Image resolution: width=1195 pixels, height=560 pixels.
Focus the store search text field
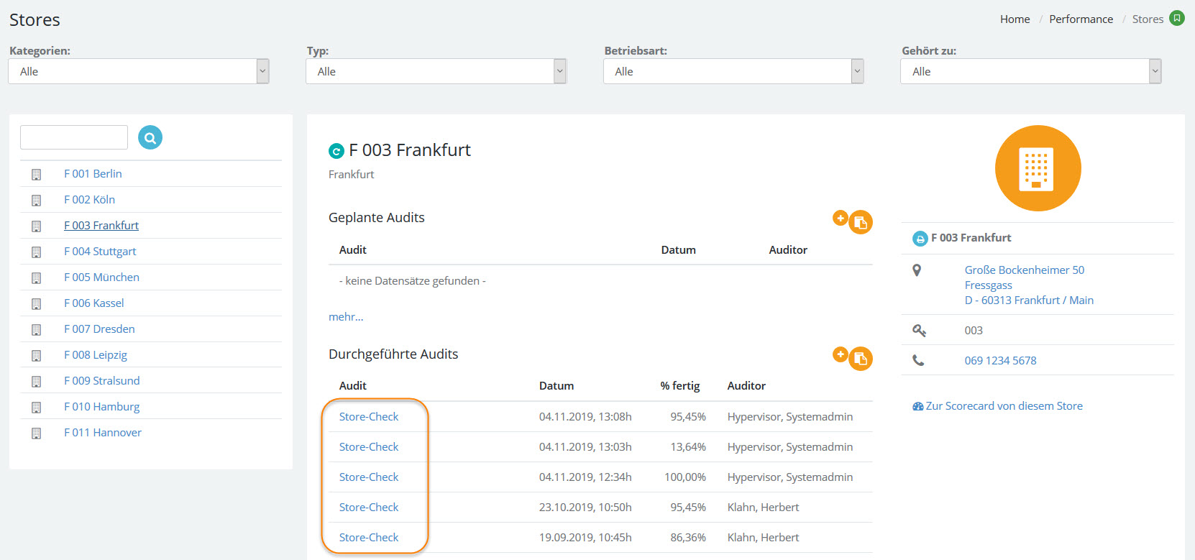point(74,137)
